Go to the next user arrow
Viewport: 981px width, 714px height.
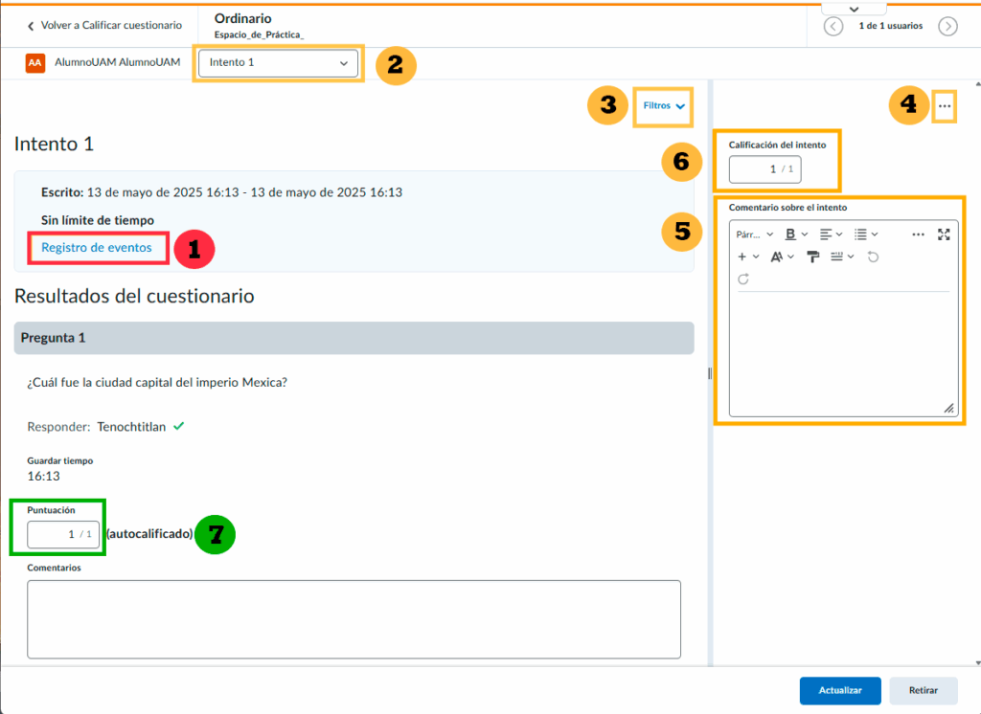click(947, 26)
